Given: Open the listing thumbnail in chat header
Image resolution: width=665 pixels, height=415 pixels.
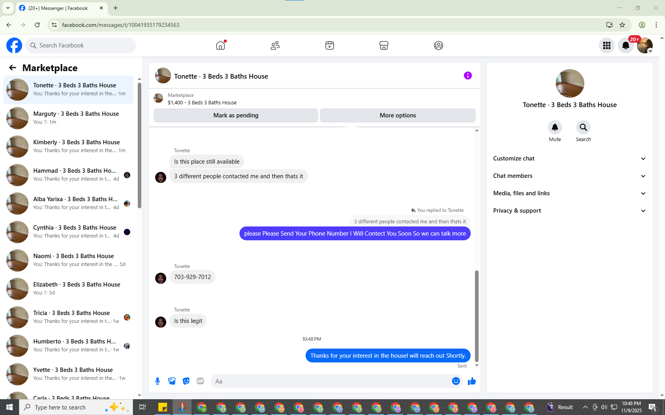Looking at the screenshot, I should tap(158, 98).
